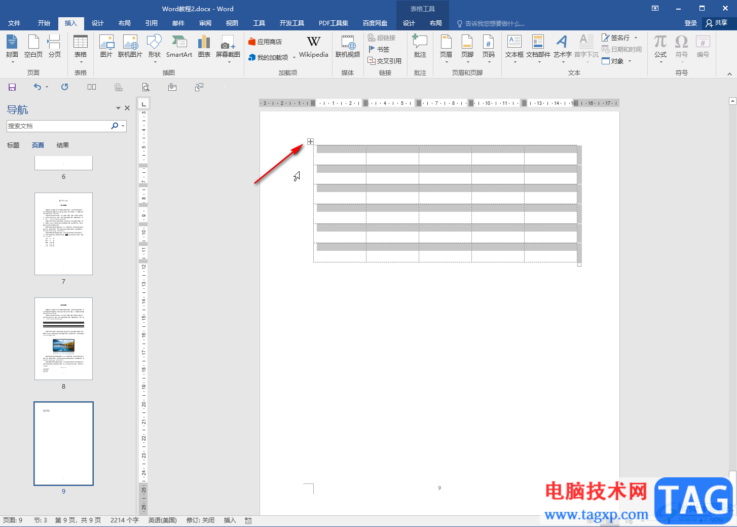Click the table resize handle at bottom-right
The height and width of the screenshot is (527, 737).
579,265
